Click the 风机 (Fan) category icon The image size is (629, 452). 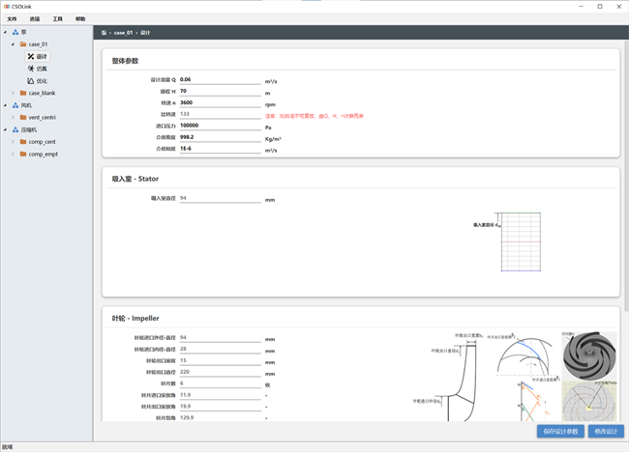tap(14, 105)
